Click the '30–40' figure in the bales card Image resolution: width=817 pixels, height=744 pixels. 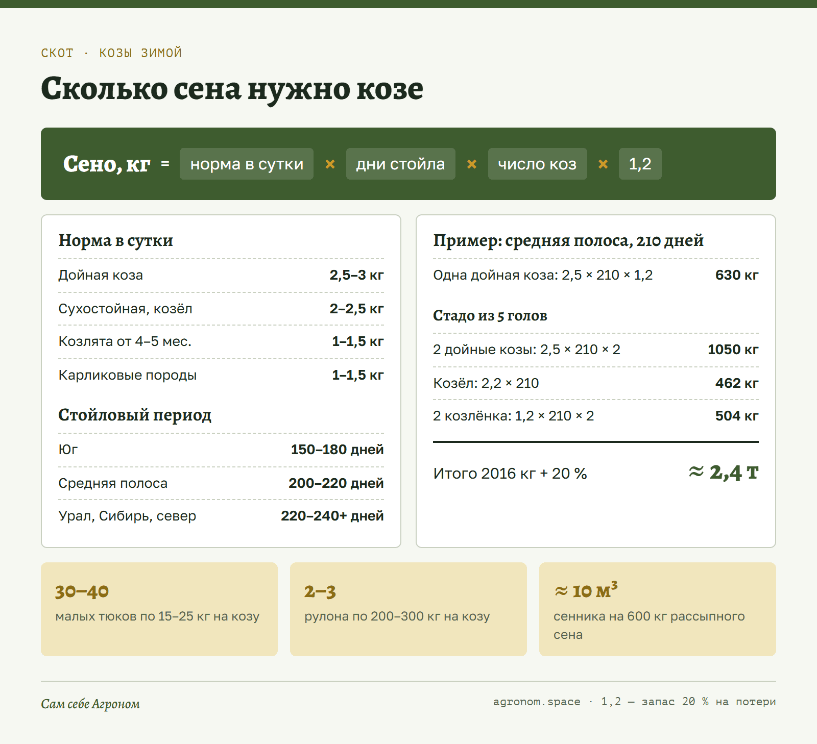pyautogui.click(x=82, y=592)
